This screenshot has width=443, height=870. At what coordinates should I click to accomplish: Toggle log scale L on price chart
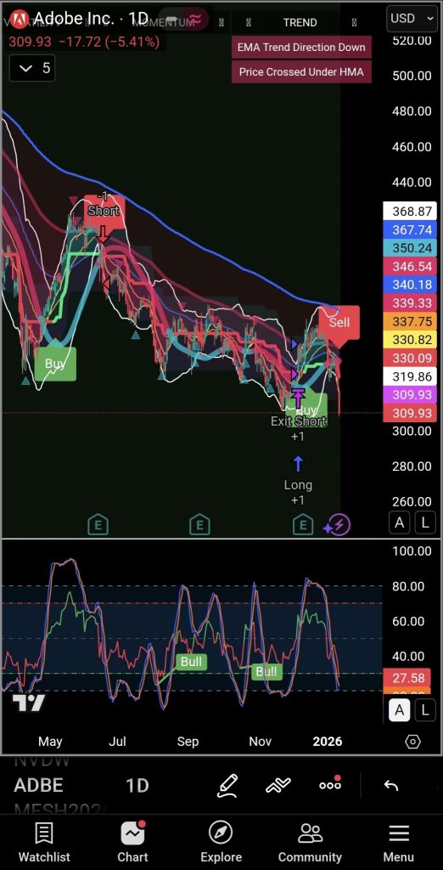[425, 523]
